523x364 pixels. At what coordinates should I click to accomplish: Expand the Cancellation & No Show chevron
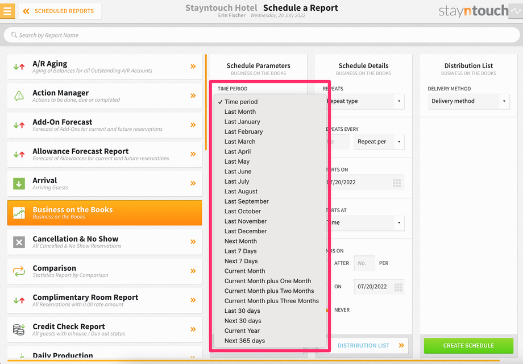[193, 242]
